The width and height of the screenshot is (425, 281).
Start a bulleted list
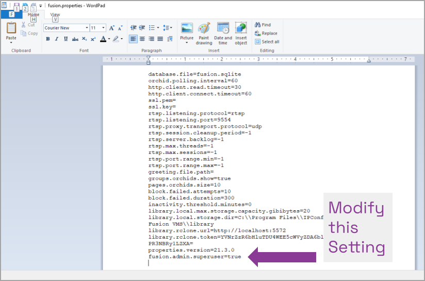tap(152, 28)
